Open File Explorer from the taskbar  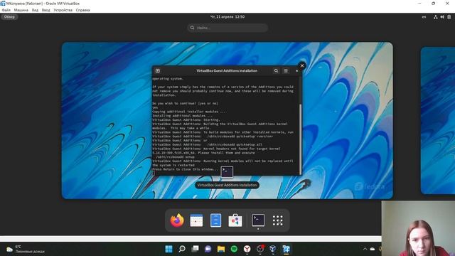221,249
